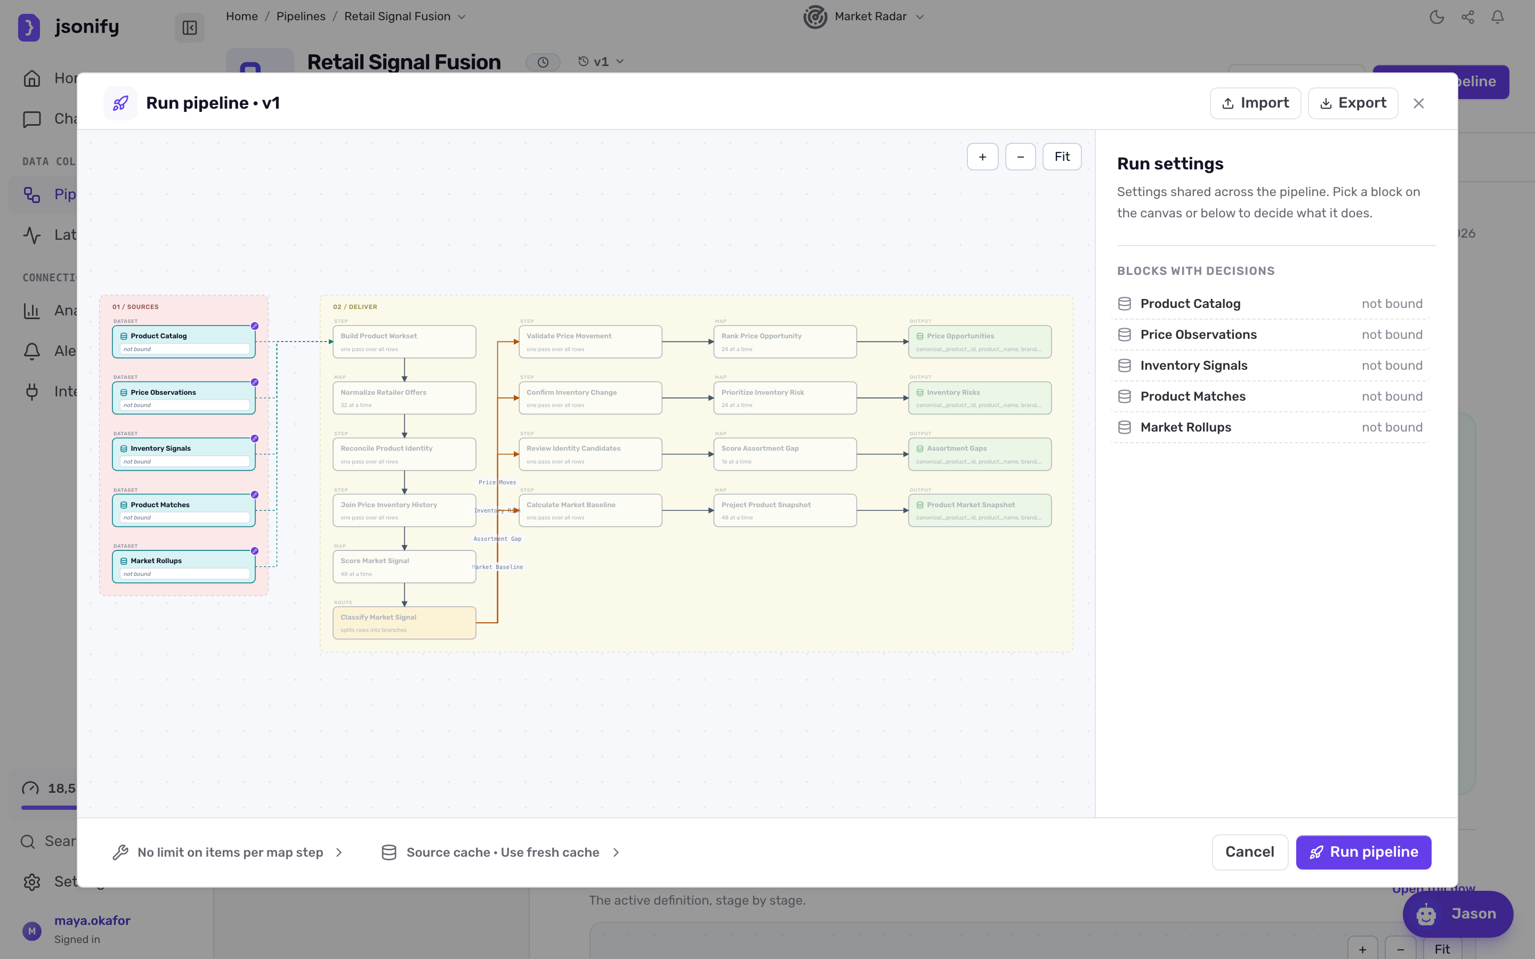Click the Classify Market Signal route node

pyautogui.click(x=405, y=623)
